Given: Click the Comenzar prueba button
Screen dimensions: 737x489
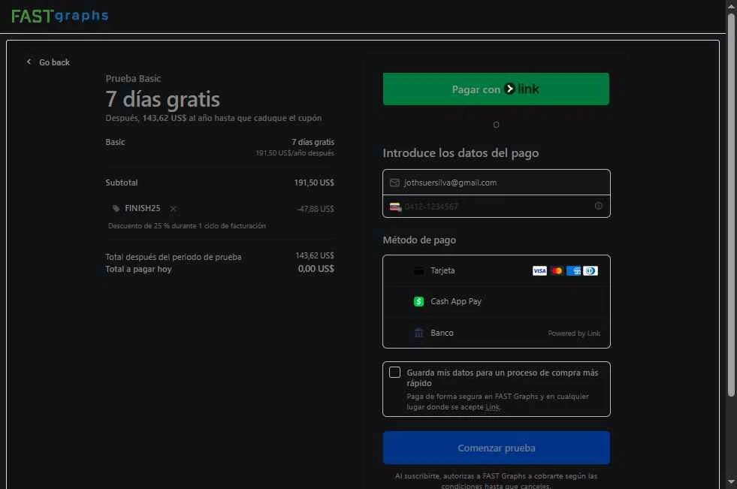Looking at the screenshot, I should (x=497, y=448).
